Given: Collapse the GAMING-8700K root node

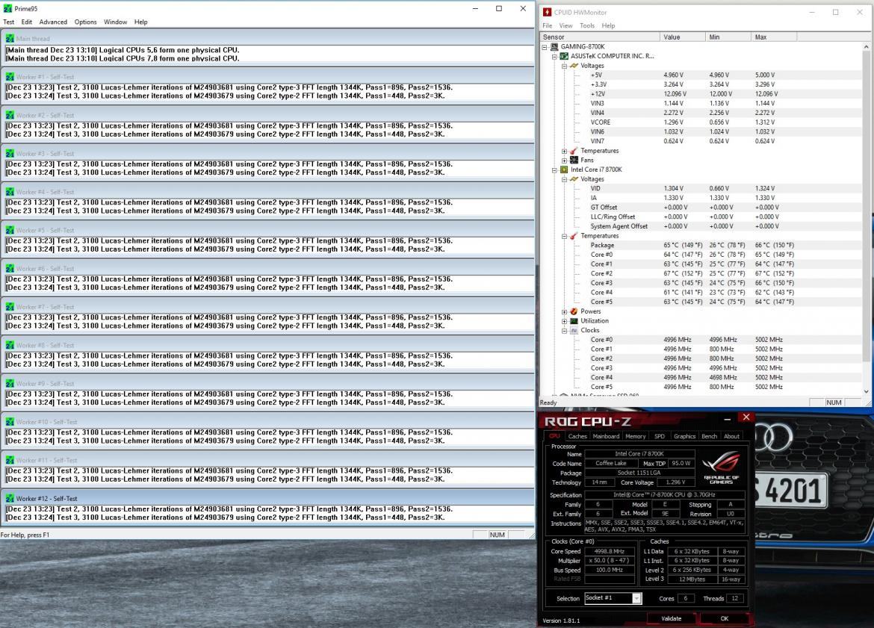Looking at the screenshot, I should click(545, 47).
